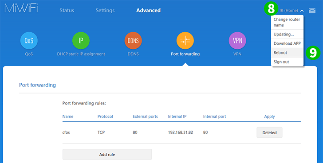
Task: Choose Reboot from the dropdown menu
Action: (x=287, y=53)
